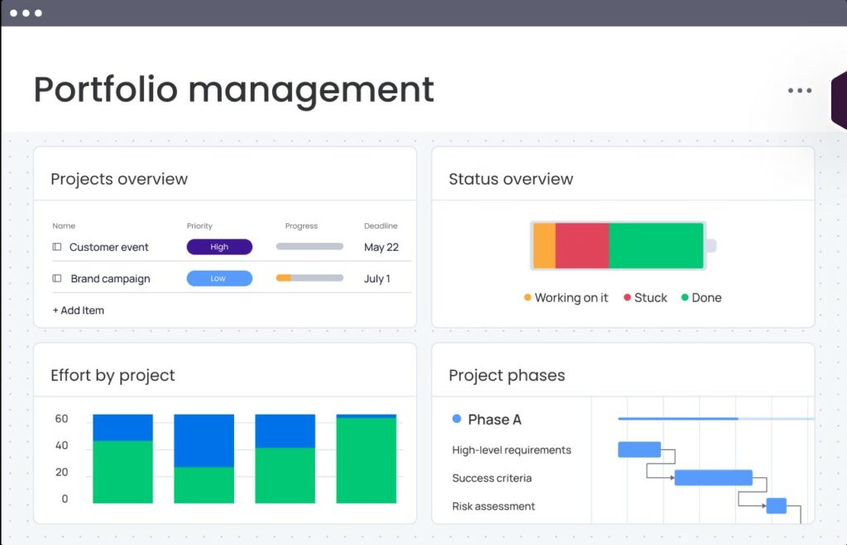Open the Customer event item
The image size is (847, 545).
pyautogui.click(x=108, y=247)
